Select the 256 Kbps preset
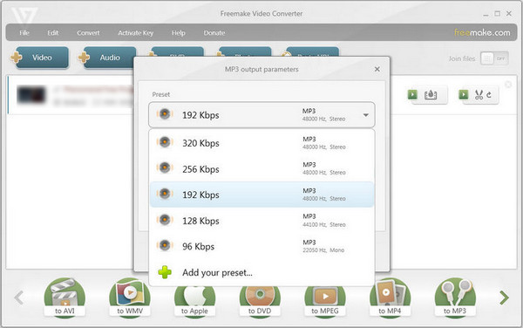 pyautogui.click(x=261, y=169)
